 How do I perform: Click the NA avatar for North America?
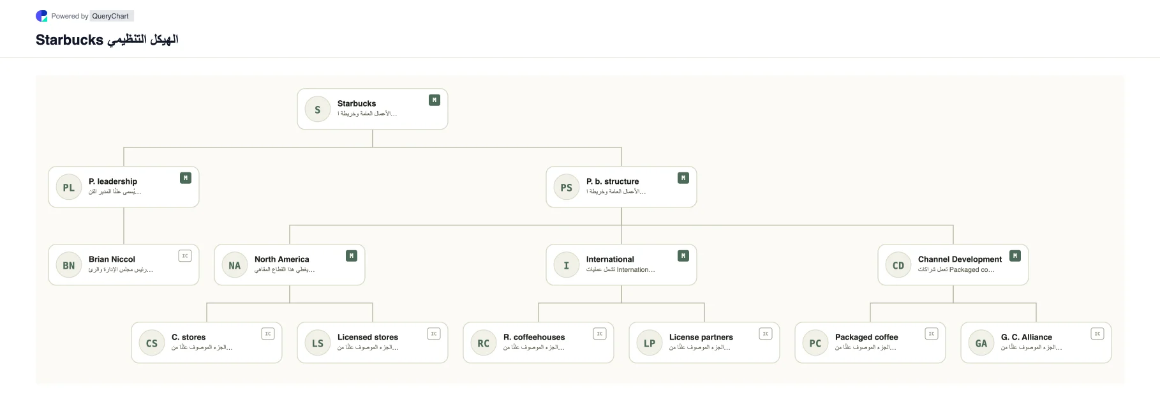click(235, 266)
